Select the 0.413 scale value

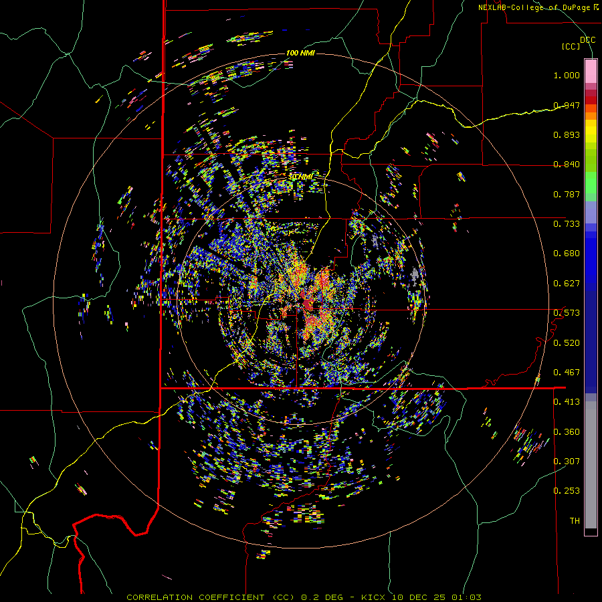click(x=567, y=402)
